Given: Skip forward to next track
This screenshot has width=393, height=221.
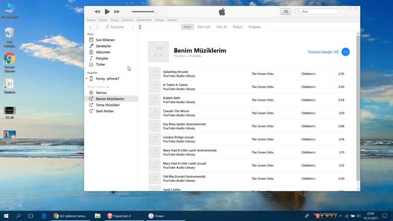Looking at the screenshot, I should click(117, 12).
